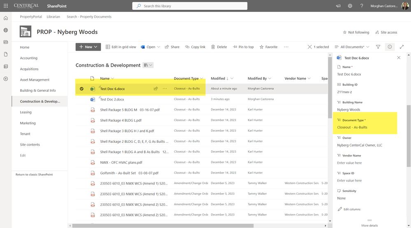The image size is (411, 228).
Task: Mark selected document as Favorite
Action: click(268, 47)
